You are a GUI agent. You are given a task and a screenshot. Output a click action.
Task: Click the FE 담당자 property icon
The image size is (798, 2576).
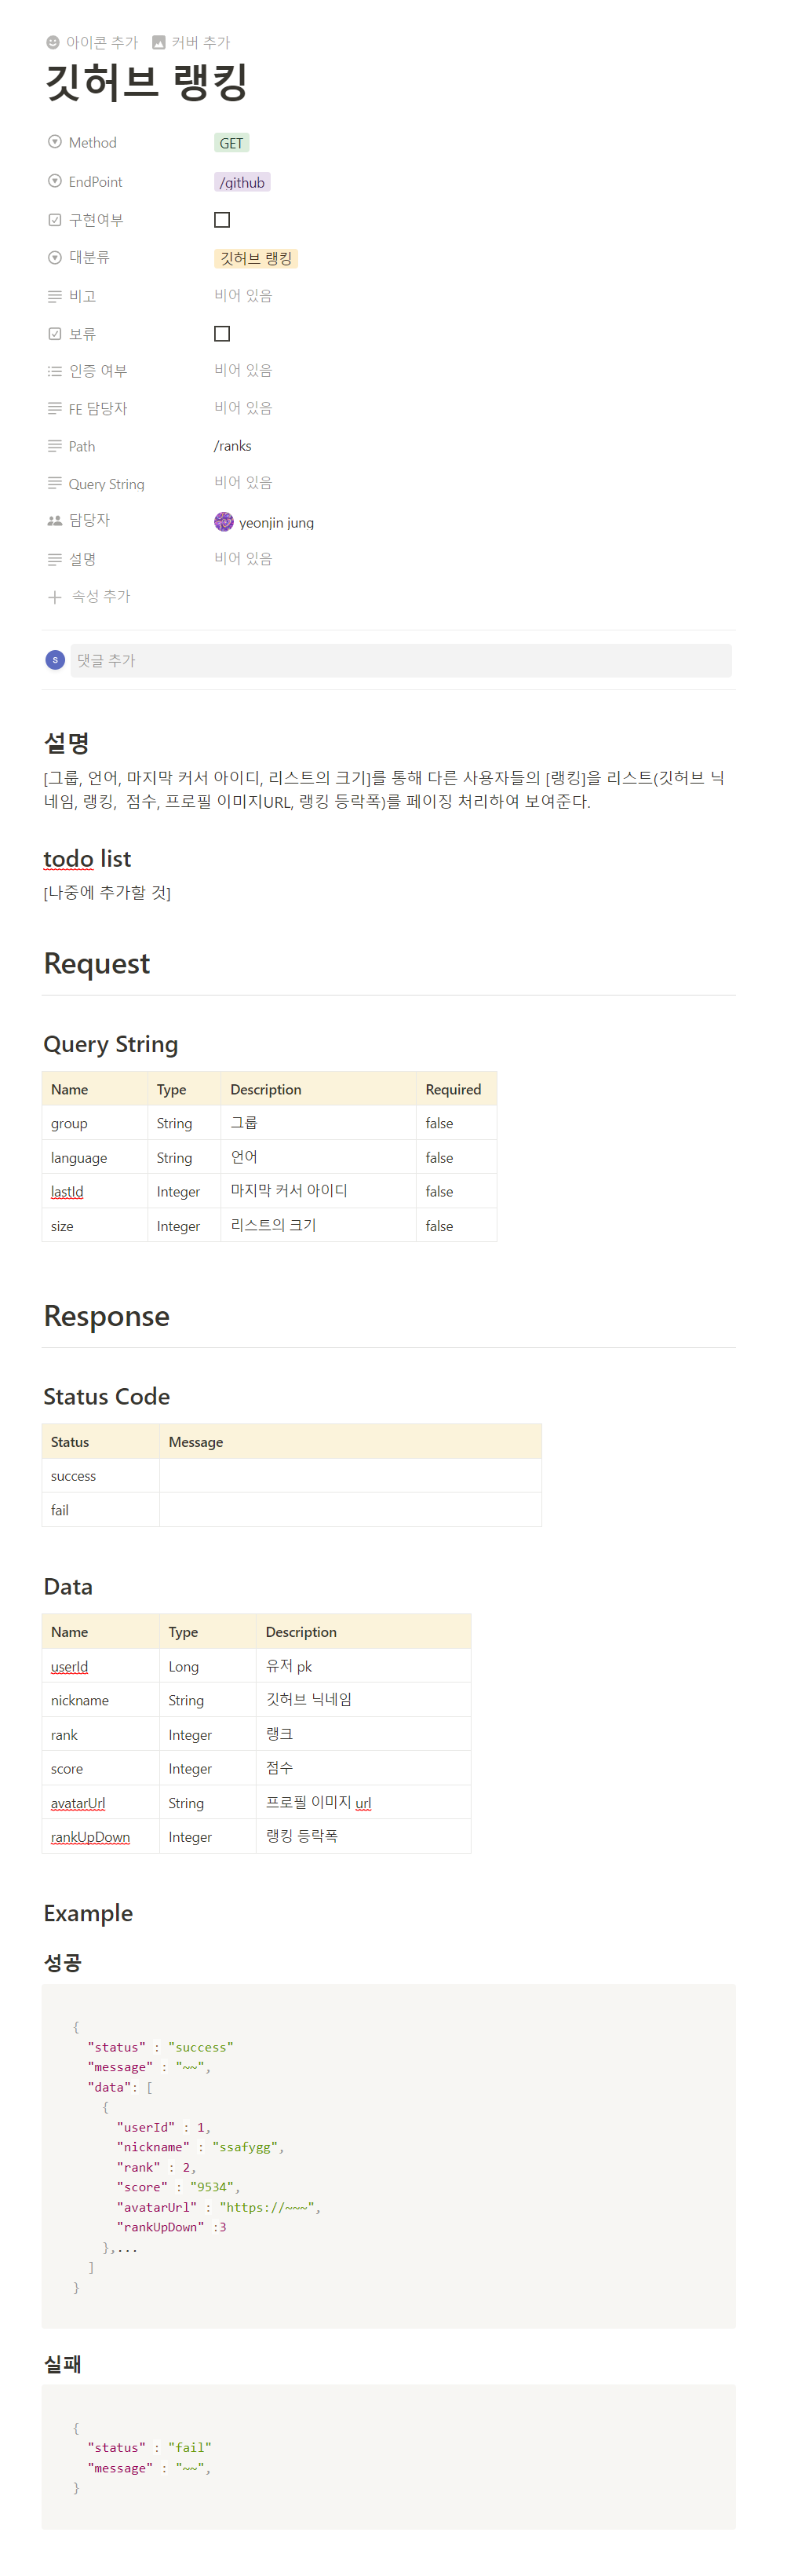tap(55, 408)
